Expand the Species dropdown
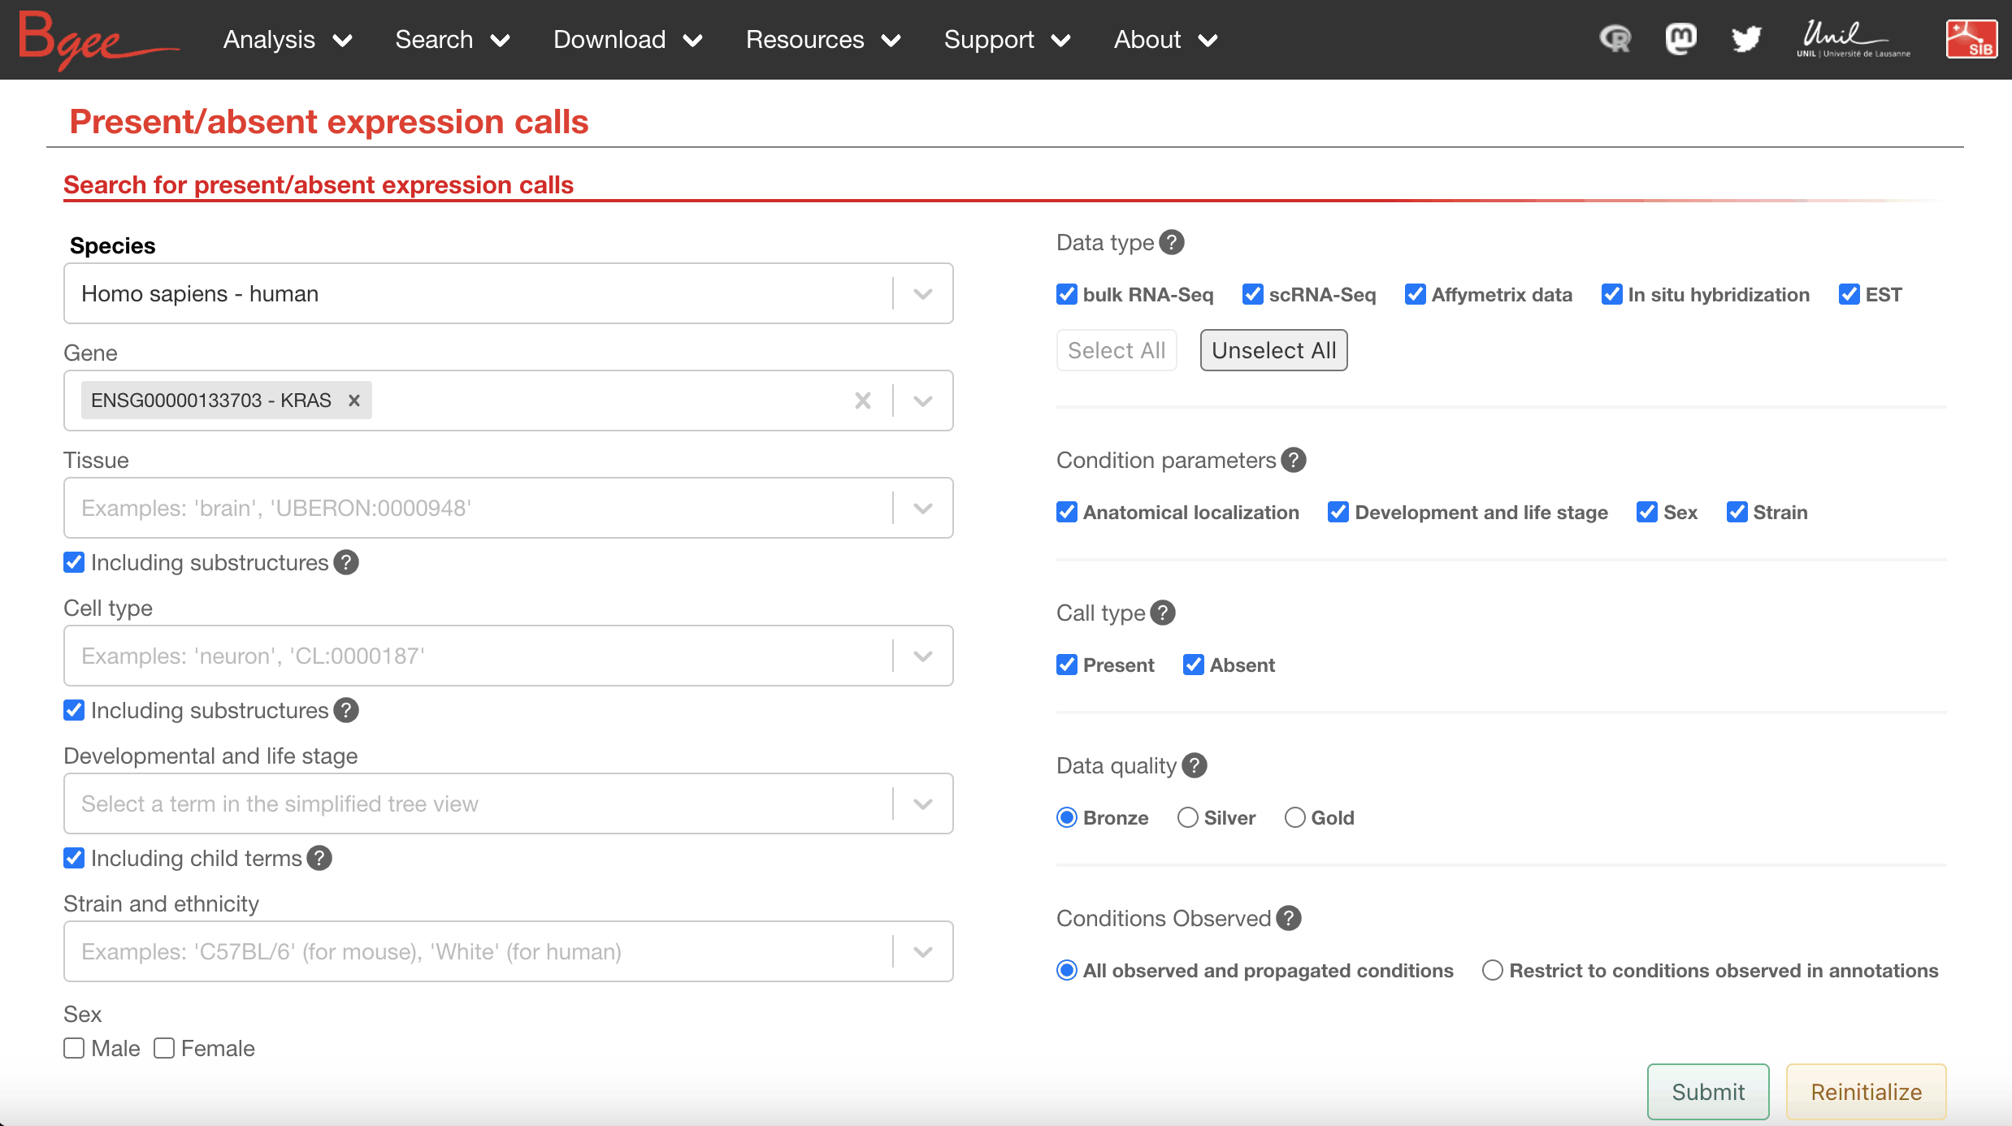2012x1126 pixels. (922, 293)
